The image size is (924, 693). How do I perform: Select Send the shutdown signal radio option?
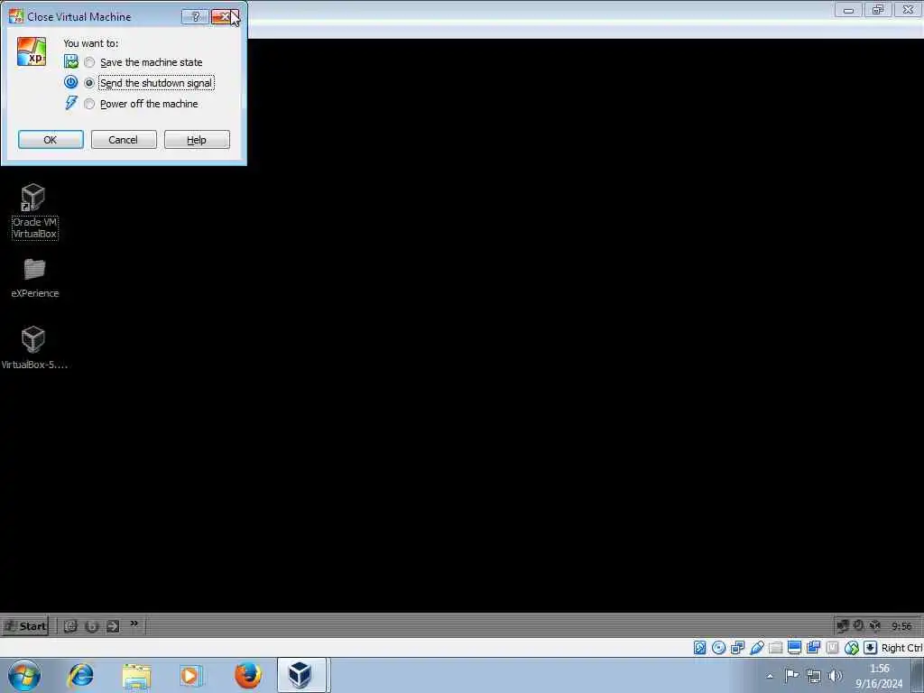coord(89,83)
